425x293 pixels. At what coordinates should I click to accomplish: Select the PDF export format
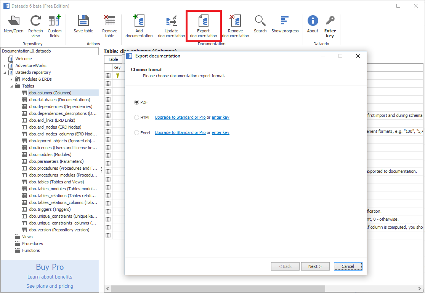click(x=136, y=102)
